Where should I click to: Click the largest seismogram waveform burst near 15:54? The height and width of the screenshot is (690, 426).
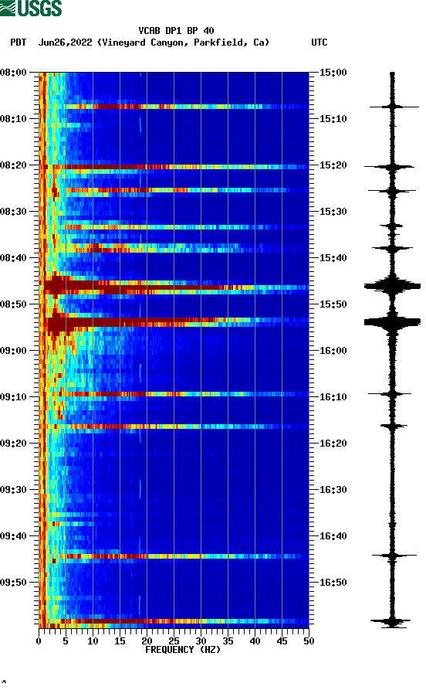pos(392,322)
